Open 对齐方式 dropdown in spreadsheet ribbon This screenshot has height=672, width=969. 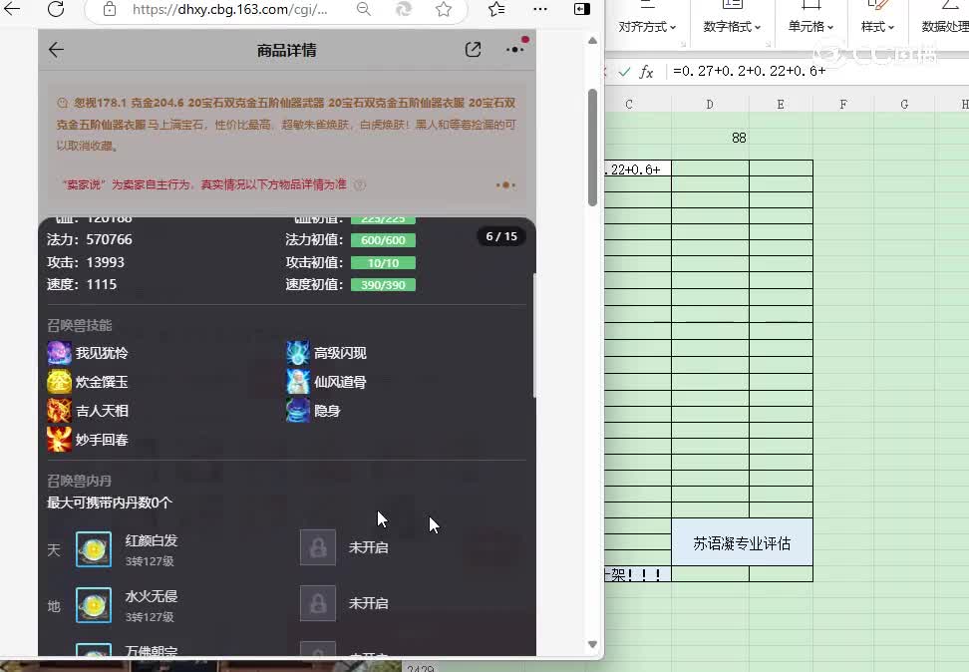646,27
